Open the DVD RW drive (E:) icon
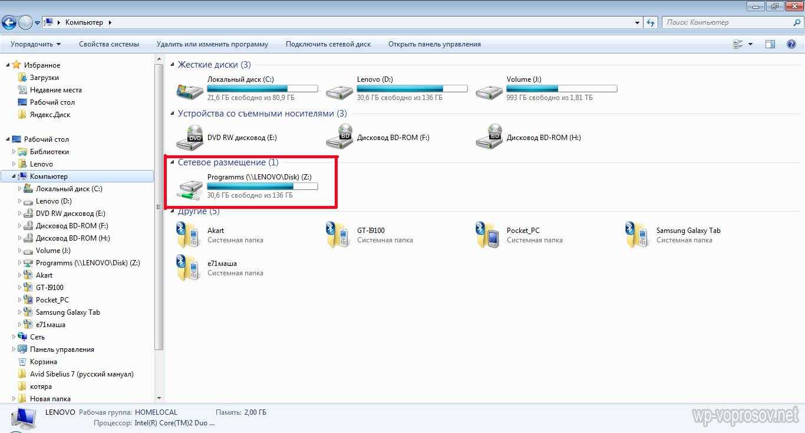Image resolution: width=805 pixels, height=433 pixels. (190, 138)
